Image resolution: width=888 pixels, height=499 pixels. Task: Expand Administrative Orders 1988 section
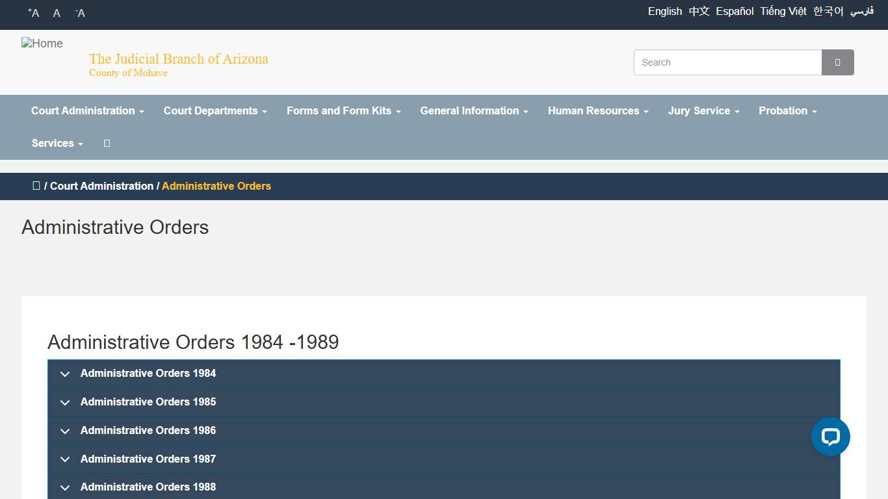tap(148, 487)
